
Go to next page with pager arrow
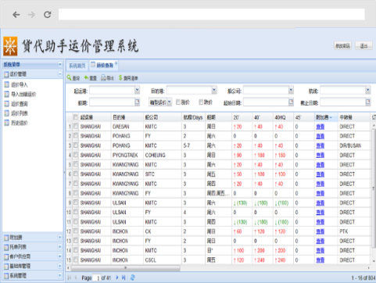pos(117,278)
